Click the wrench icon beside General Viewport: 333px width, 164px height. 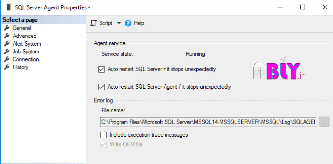(7, 28)
